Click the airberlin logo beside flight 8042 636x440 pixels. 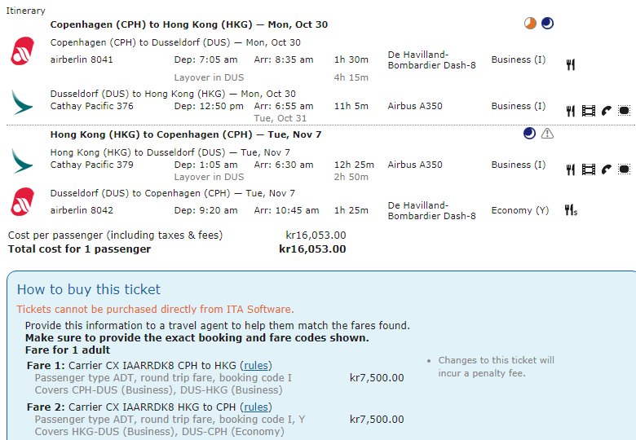point(22,201)
